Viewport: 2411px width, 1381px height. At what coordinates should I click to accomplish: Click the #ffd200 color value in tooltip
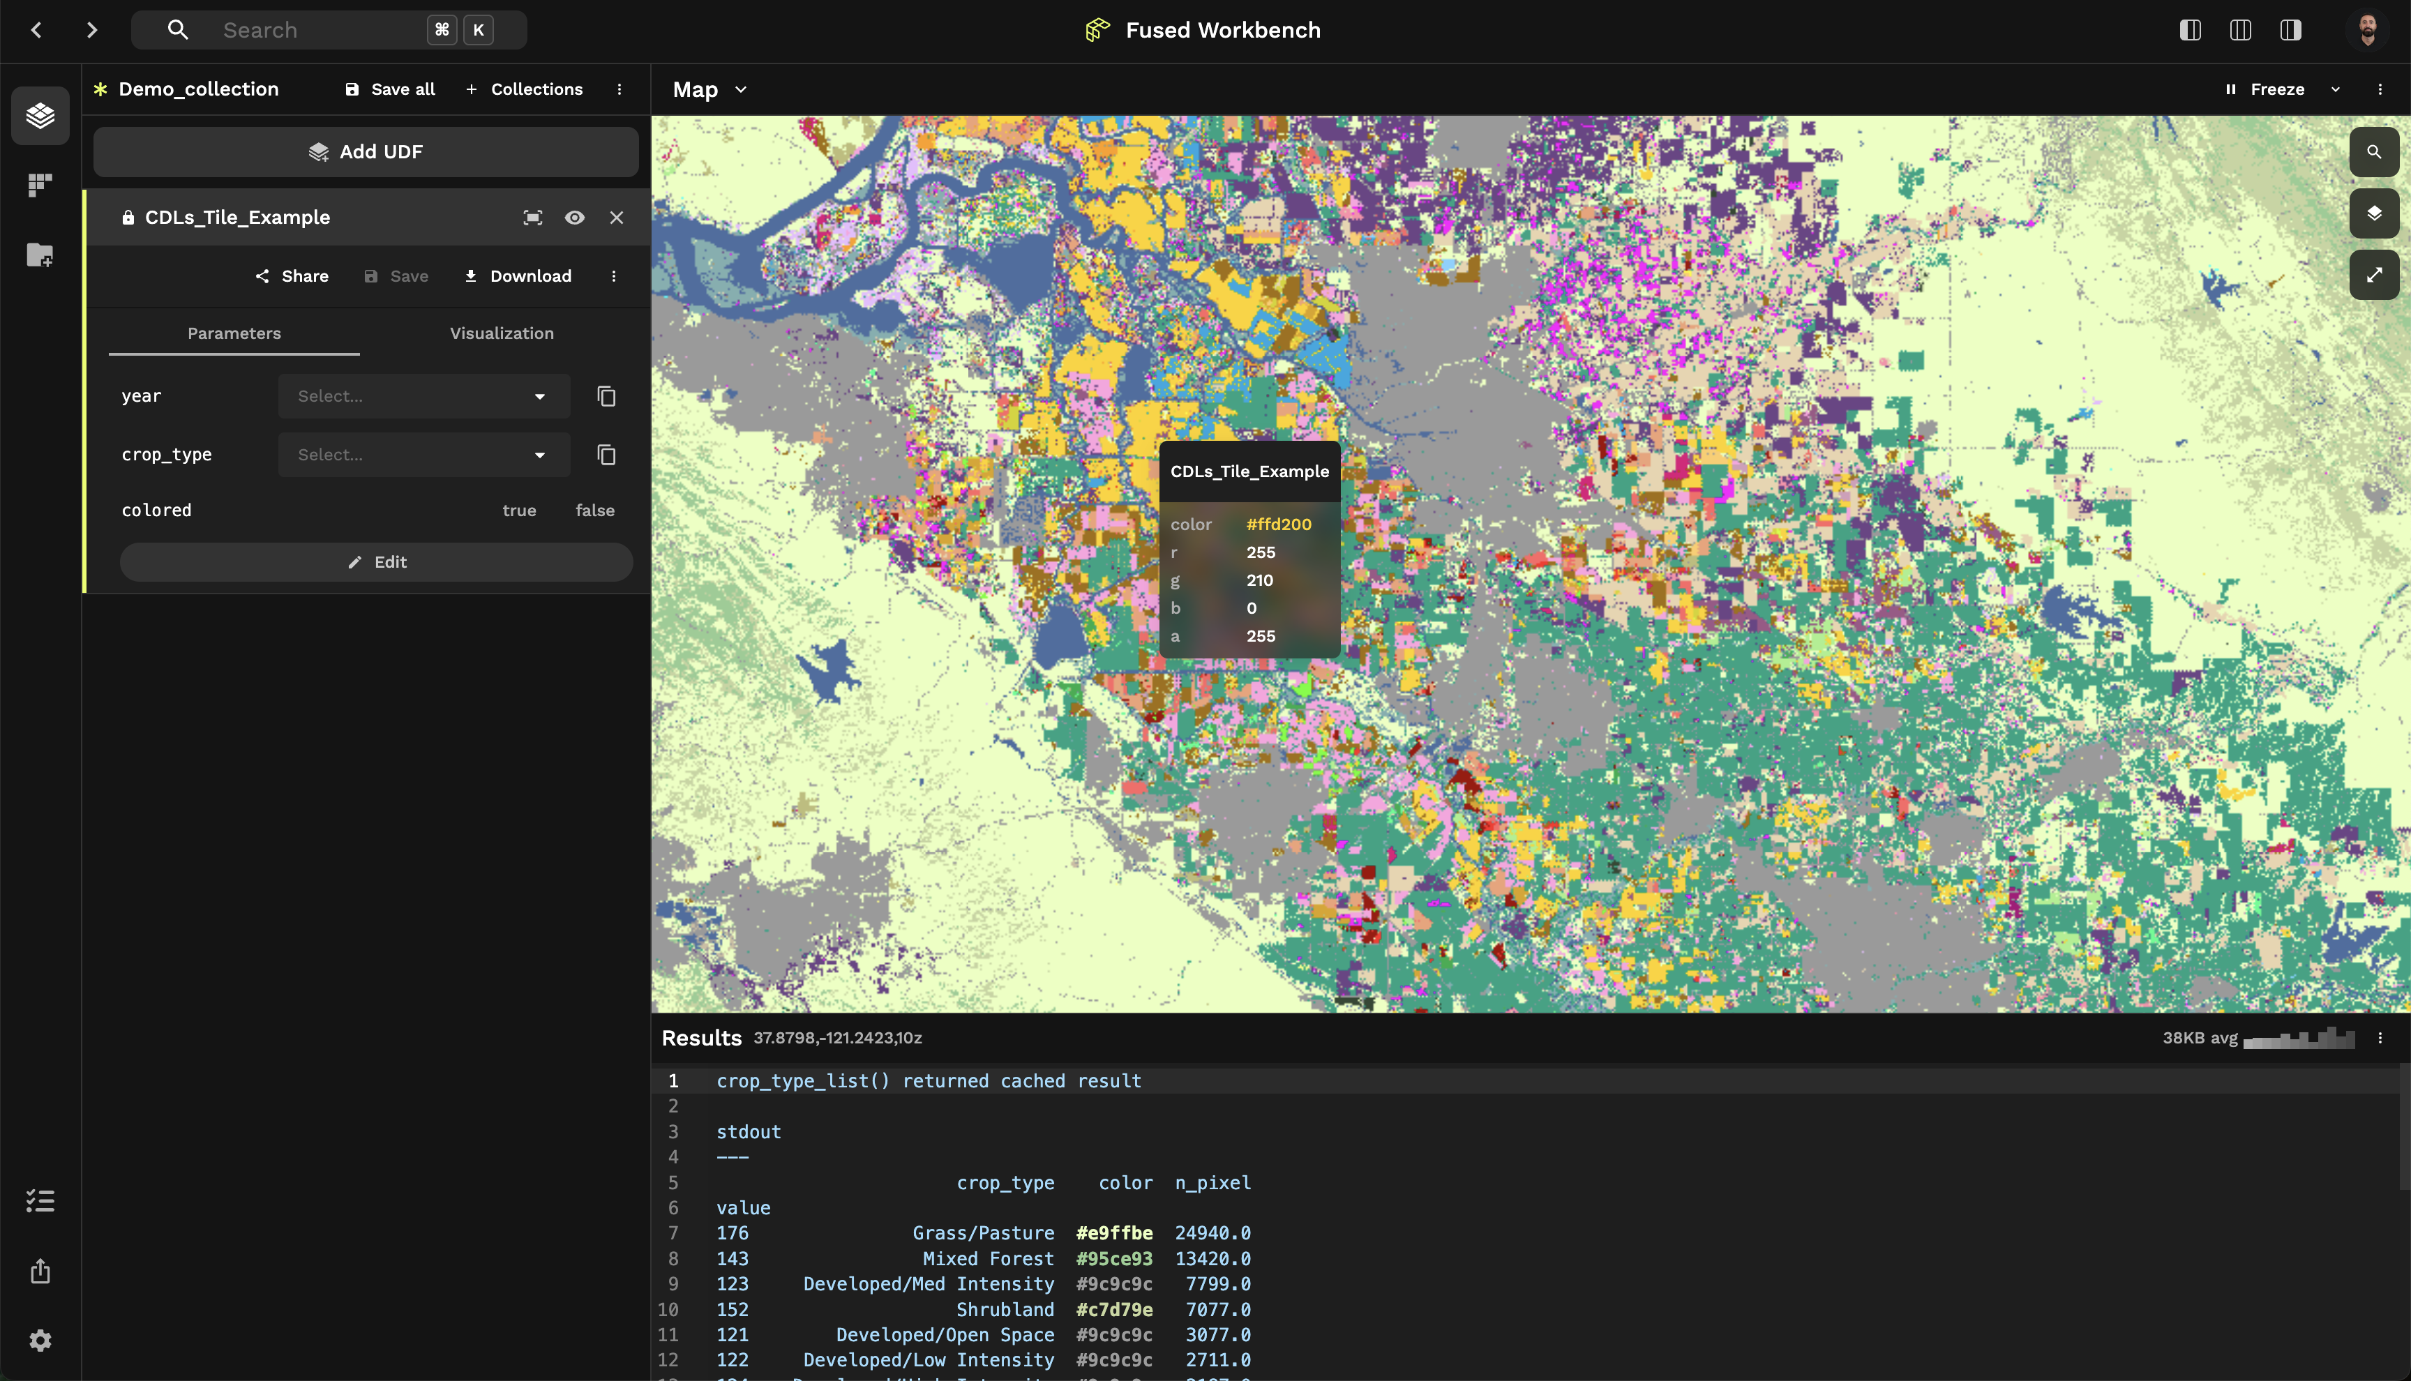[x=1279, y=525]
